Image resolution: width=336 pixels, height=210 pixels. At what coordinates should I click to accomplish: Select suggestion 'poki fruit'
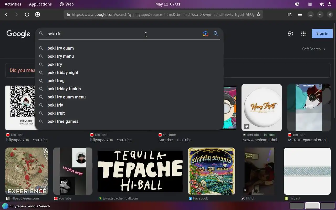coord(129,113)
